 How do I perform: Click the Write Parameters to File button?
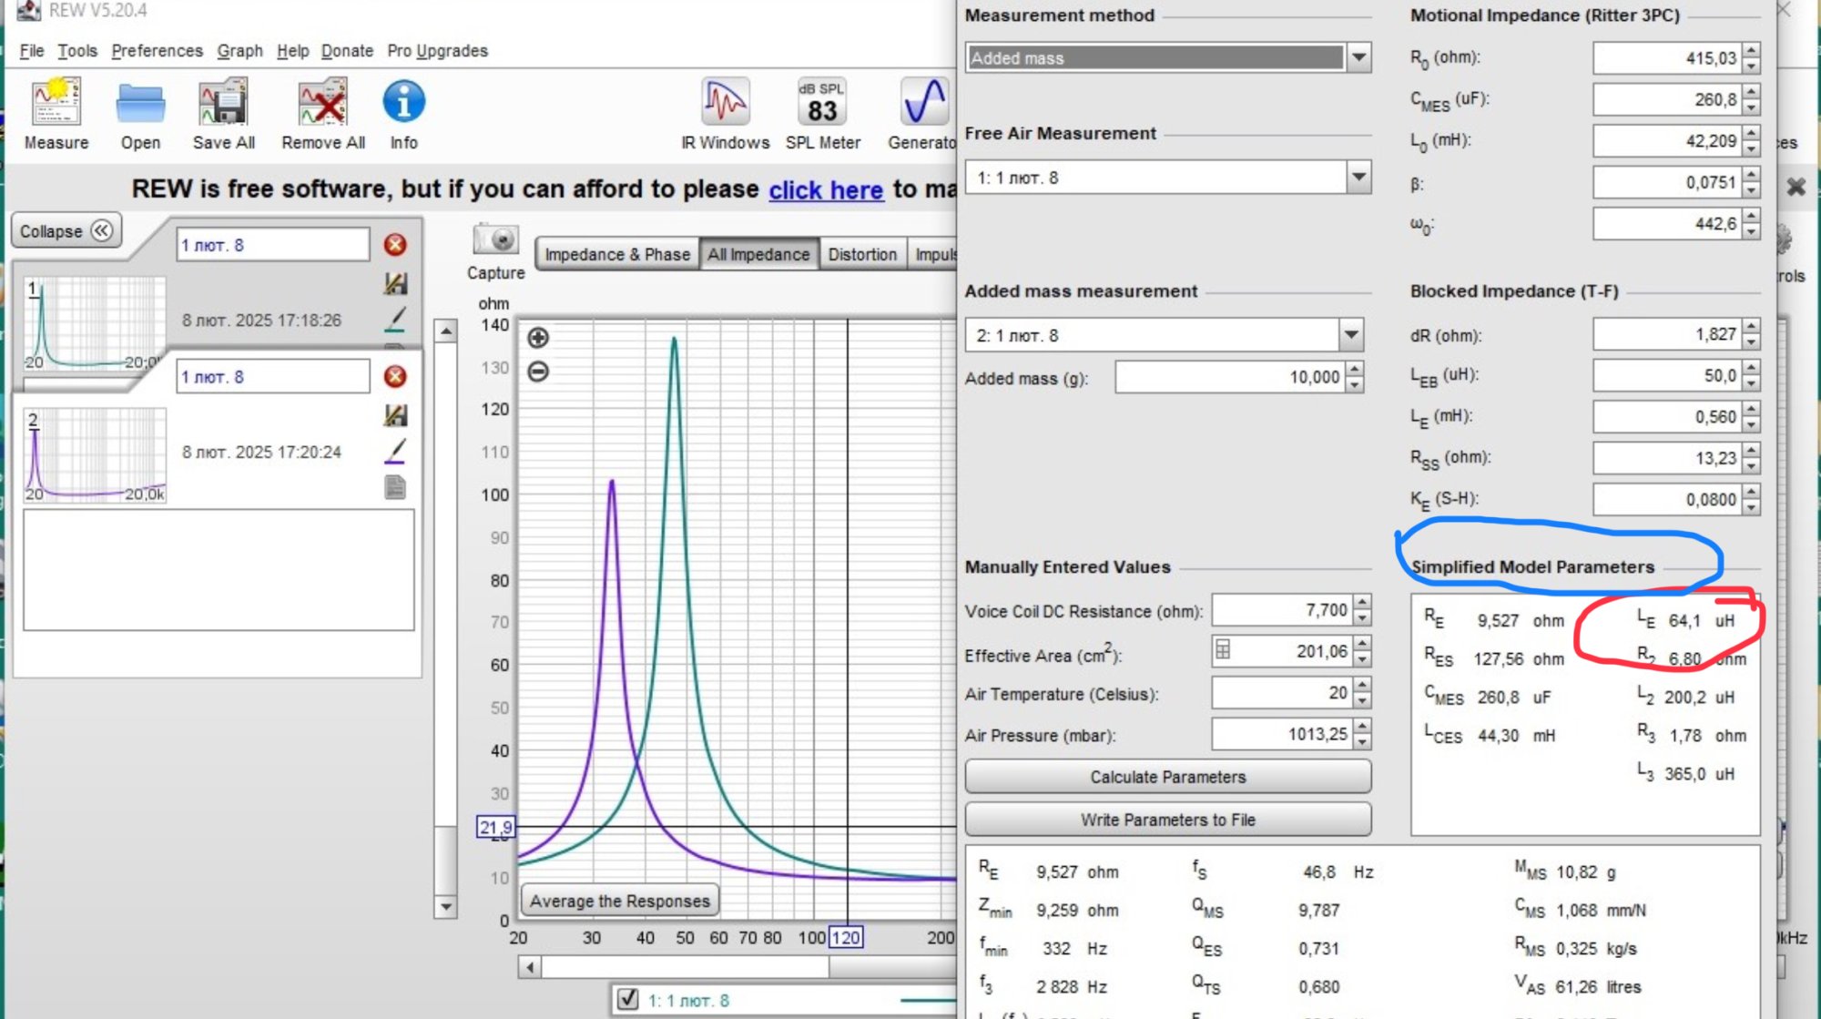click(1167, 820)
